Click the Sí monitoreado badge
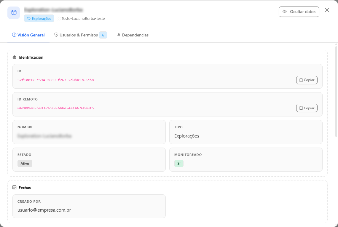The width and height of the screenshot is (338, 227). [179, 164]
